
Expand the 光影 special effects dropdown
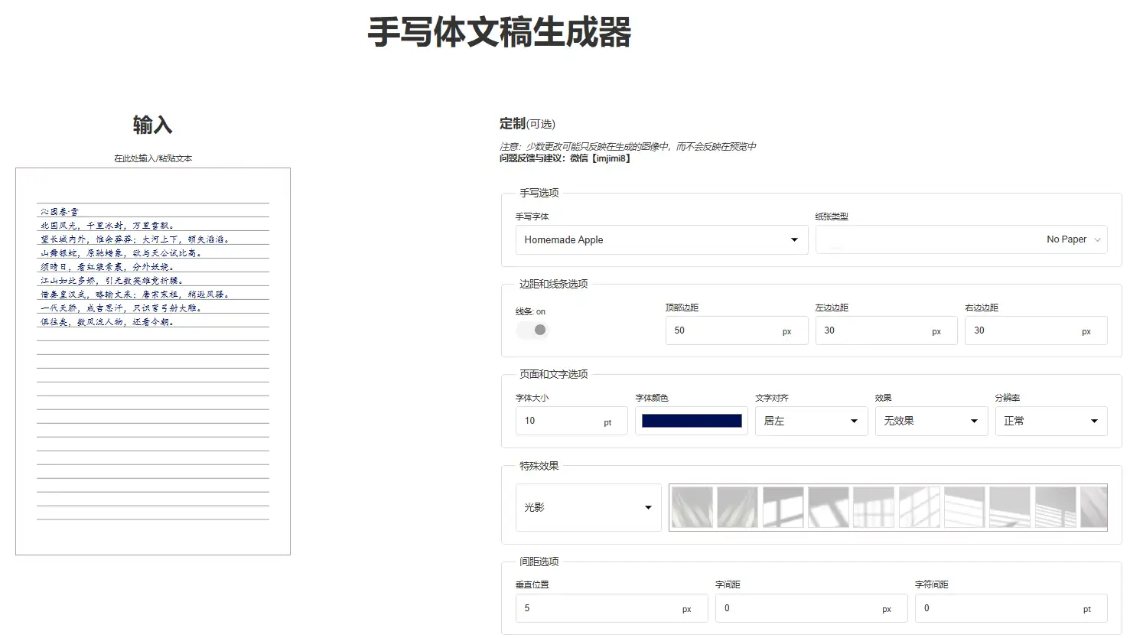[x=588, y=507]
